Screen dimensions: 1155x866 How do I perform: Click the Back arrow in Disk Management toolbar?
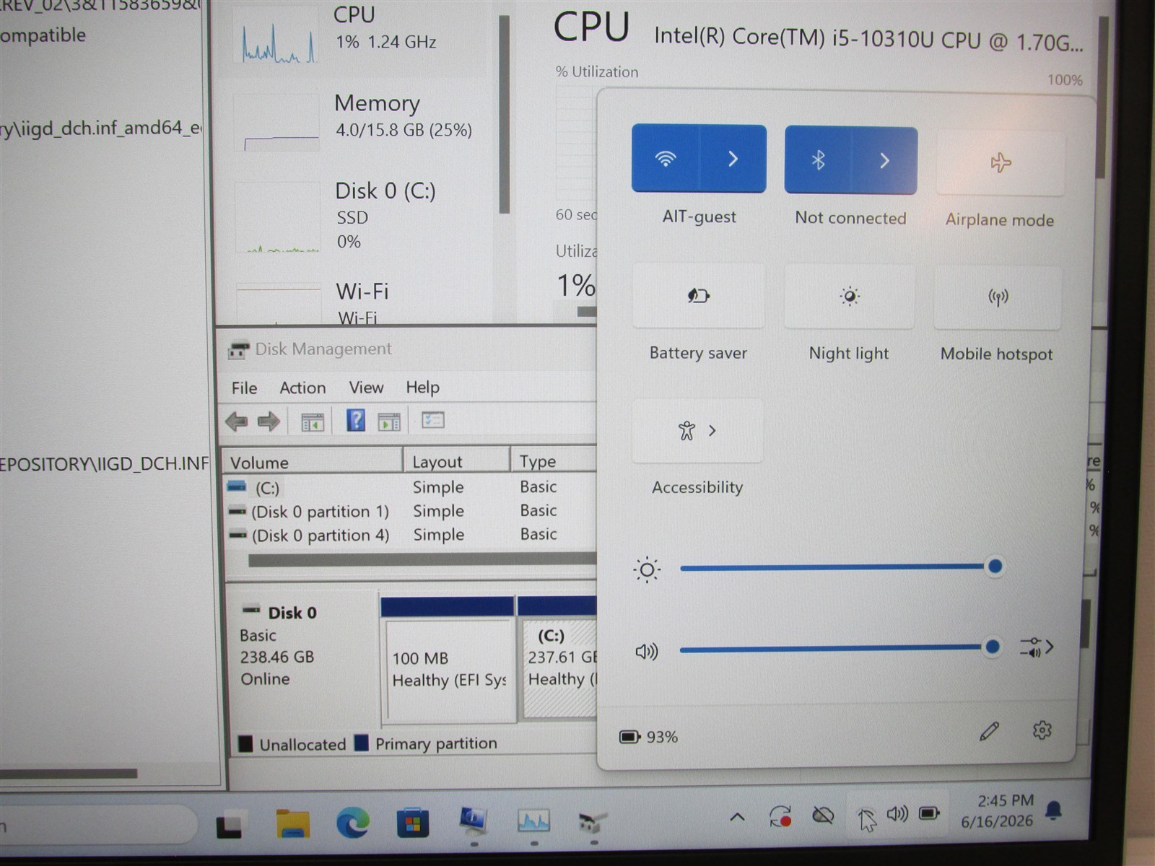[237, 421]
